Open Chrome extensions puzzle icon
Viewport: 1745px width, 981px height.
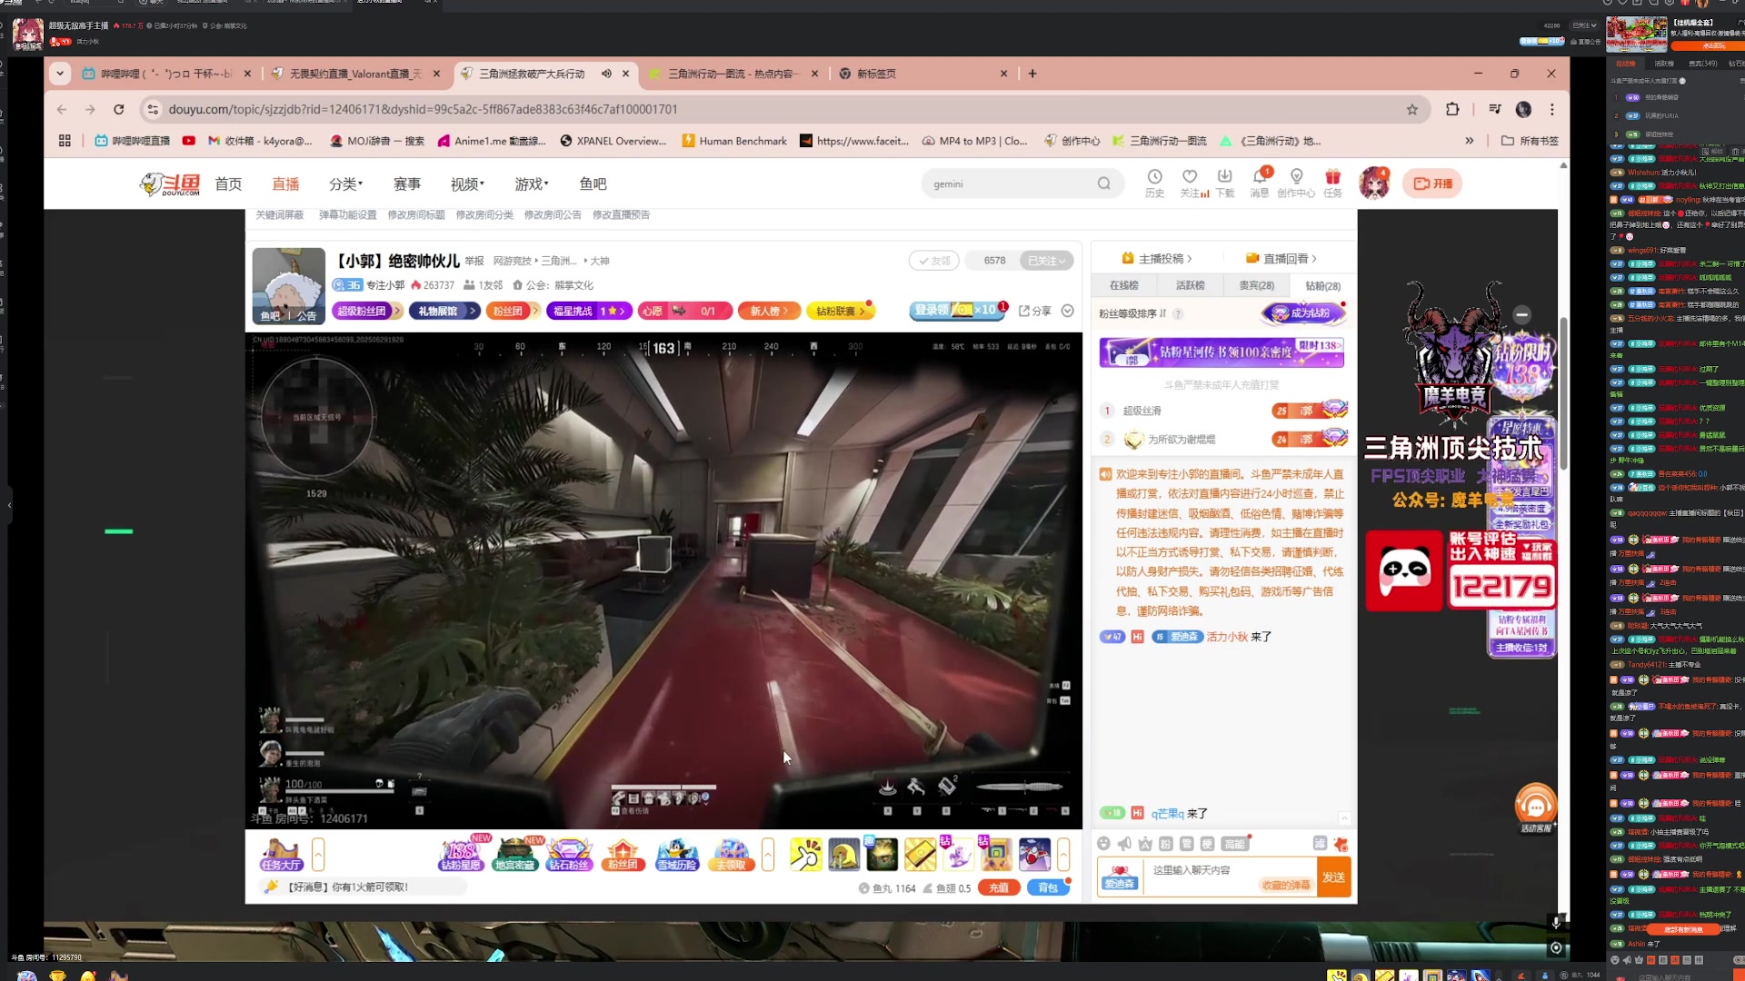1452,109
